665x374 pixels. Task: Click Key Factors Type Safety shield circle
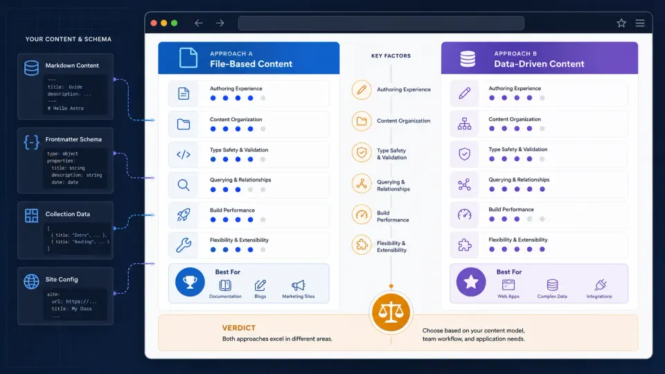pyautogui.click(x=362, y=152)
